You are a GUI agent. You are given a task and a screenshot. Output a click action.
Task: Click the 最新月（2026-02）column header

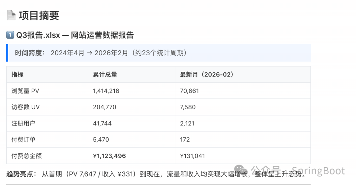[207, 75]
